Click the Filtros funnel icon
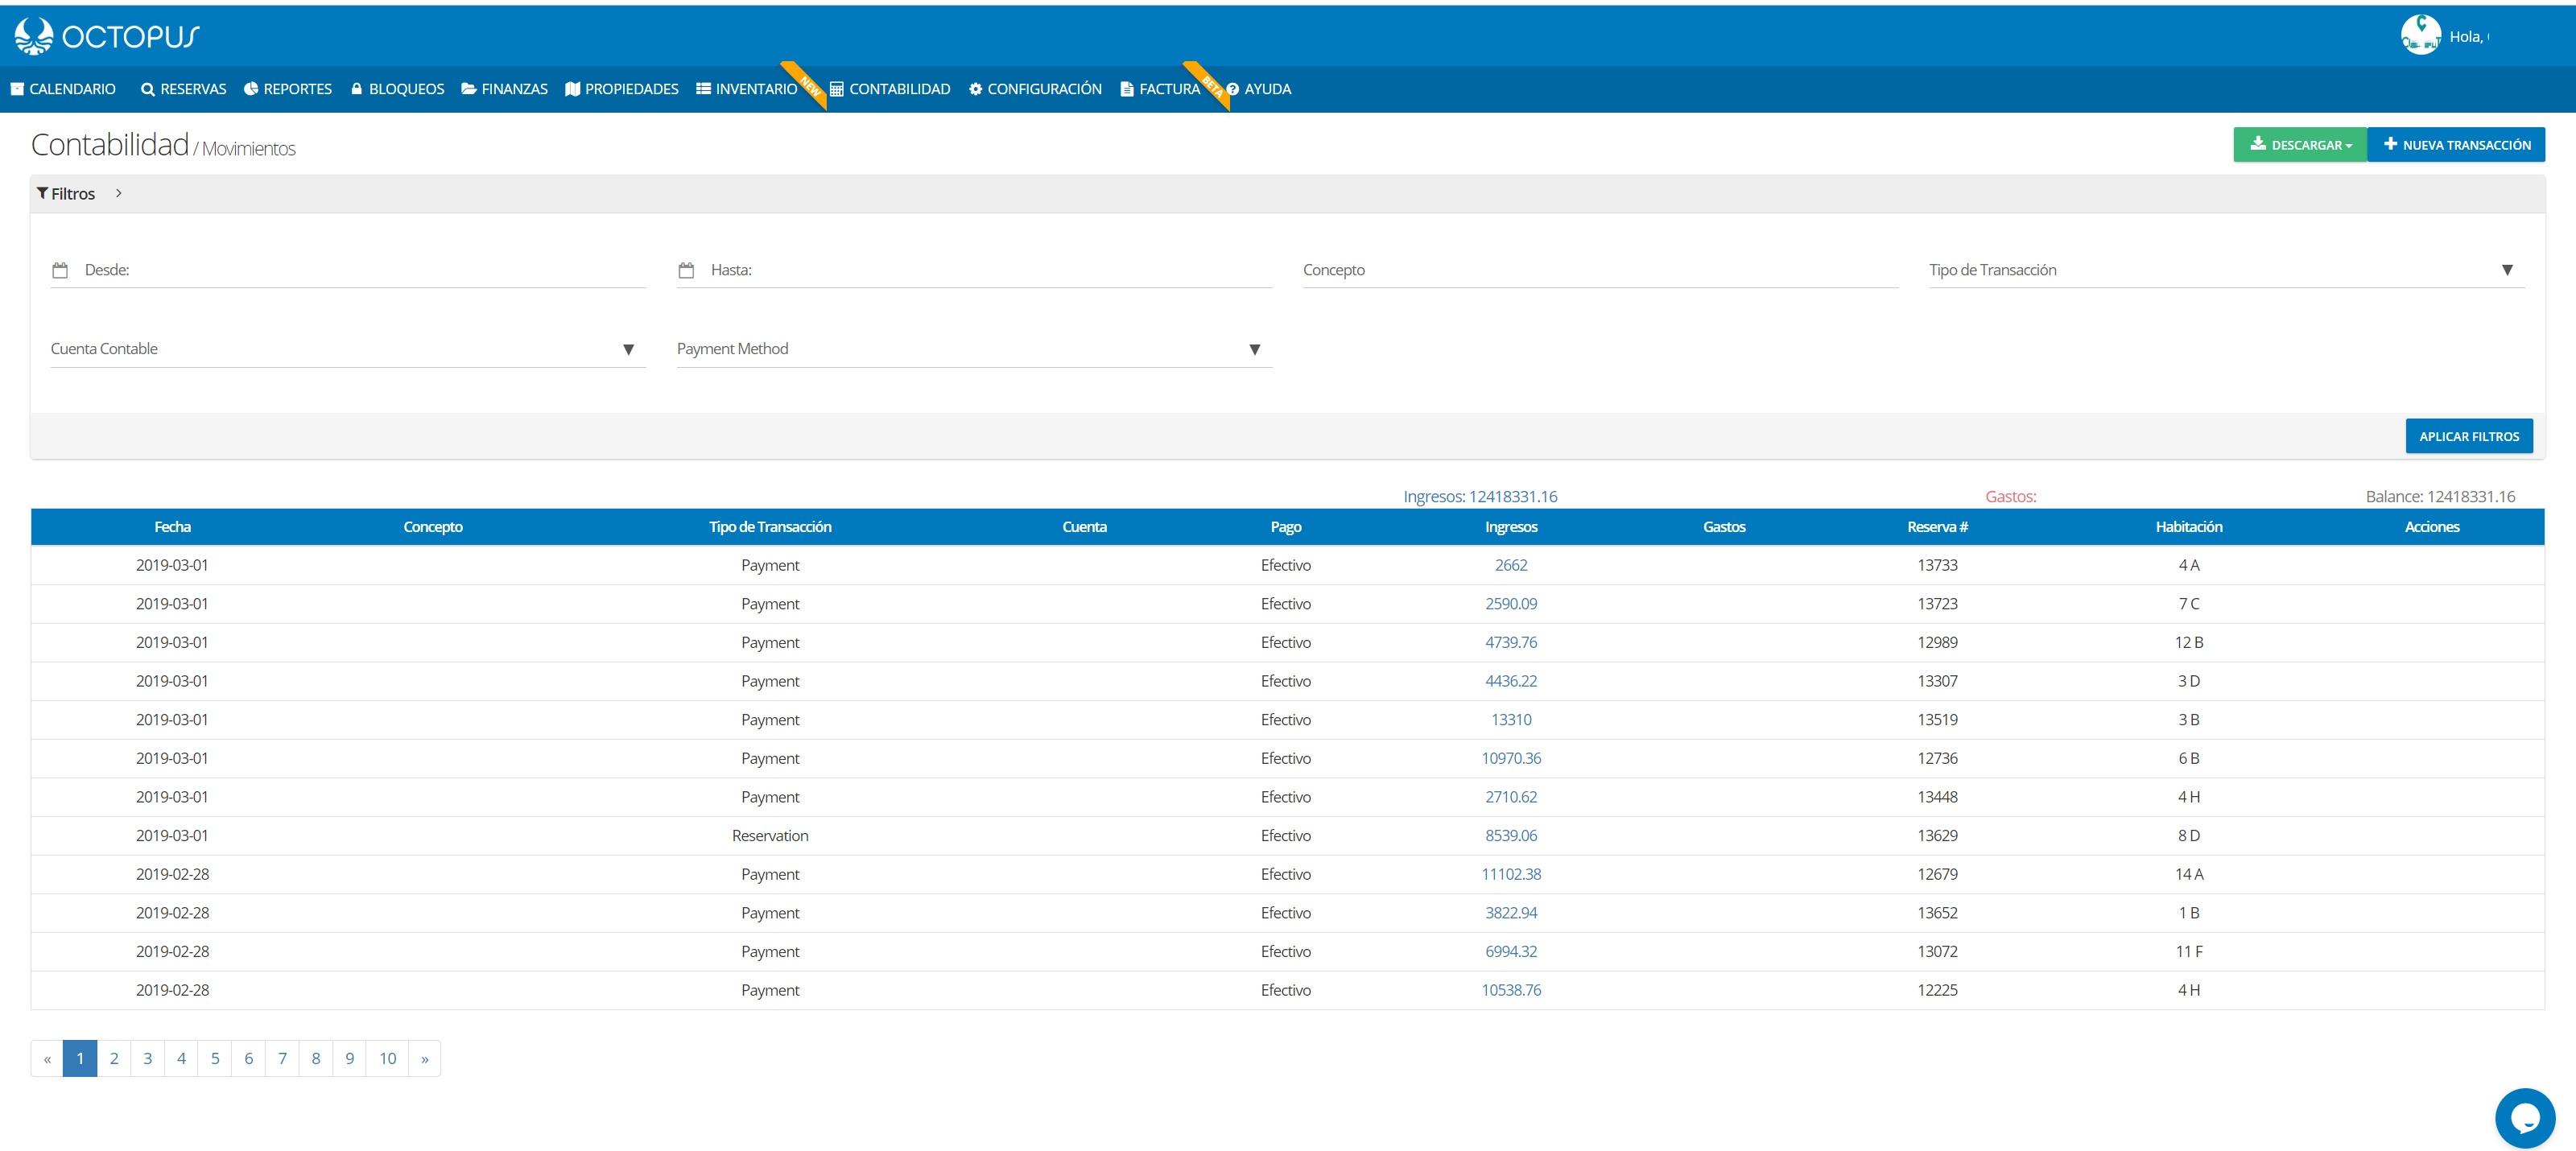Screen dimensions: 2576x1151 click(42, 193)
